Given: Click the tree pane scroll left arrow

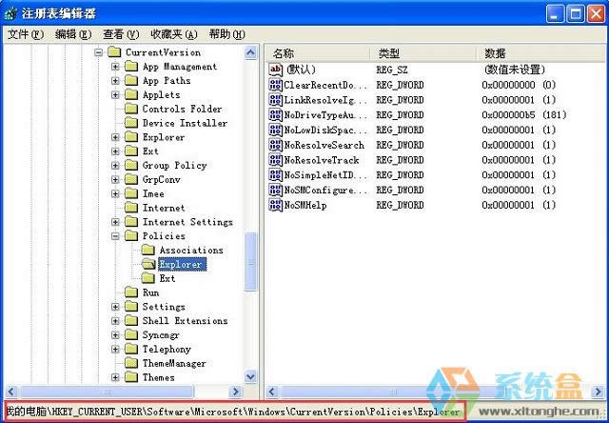Looking at the screenshot, I should click(10, 392).
